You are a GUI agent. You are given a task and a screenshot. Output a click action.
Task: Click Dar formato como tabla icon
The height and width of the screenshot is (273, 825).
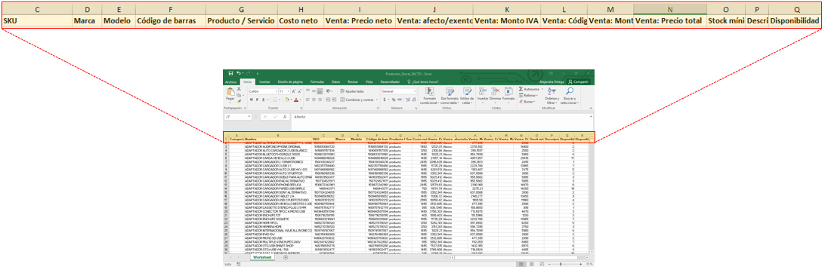(450, 91)
